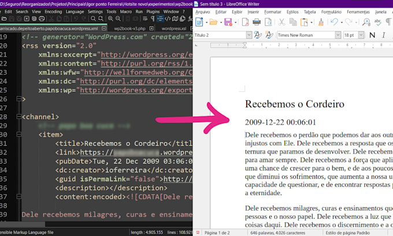Click the wellformedweb.org link on line 23
This screenshot has height=236, width=393.
[138, 72]
